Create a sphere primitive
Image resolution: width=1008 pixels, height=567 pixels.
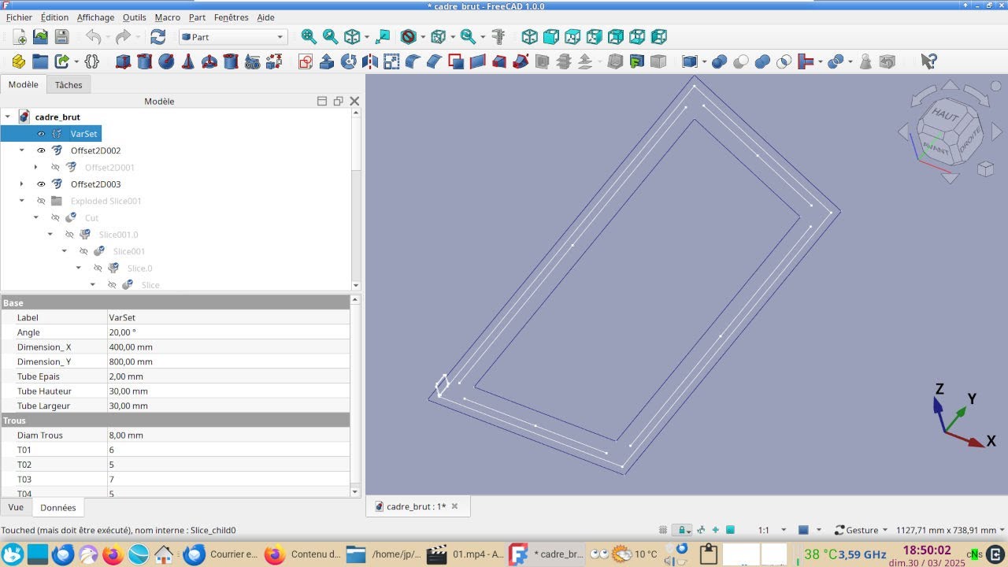click(x=166, y=61)
